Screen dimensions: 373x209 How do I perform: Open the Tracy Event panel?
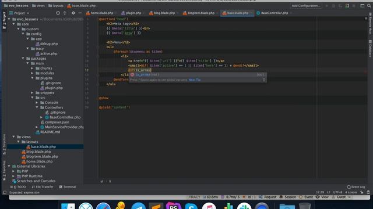click(306, 197)
